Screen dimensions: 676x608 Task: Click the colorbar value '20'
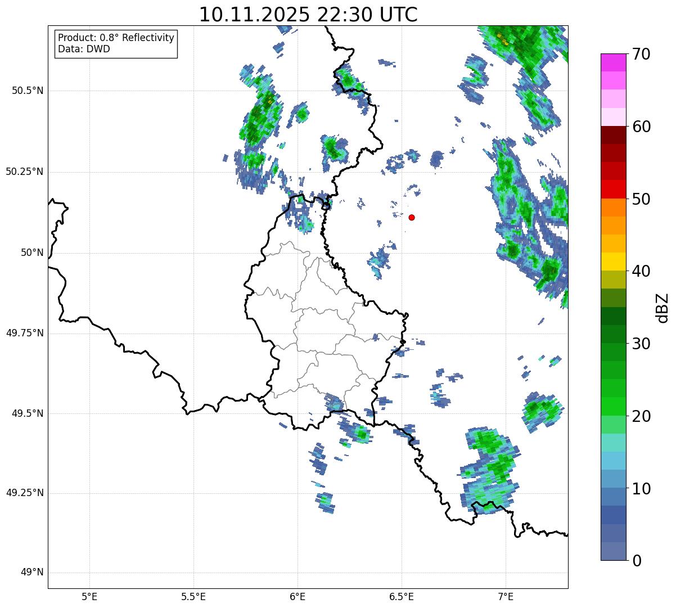pyautogui.click(x=641, y=416)
